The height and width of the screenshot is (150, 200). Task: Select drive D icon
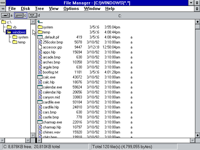click(33, 15)
